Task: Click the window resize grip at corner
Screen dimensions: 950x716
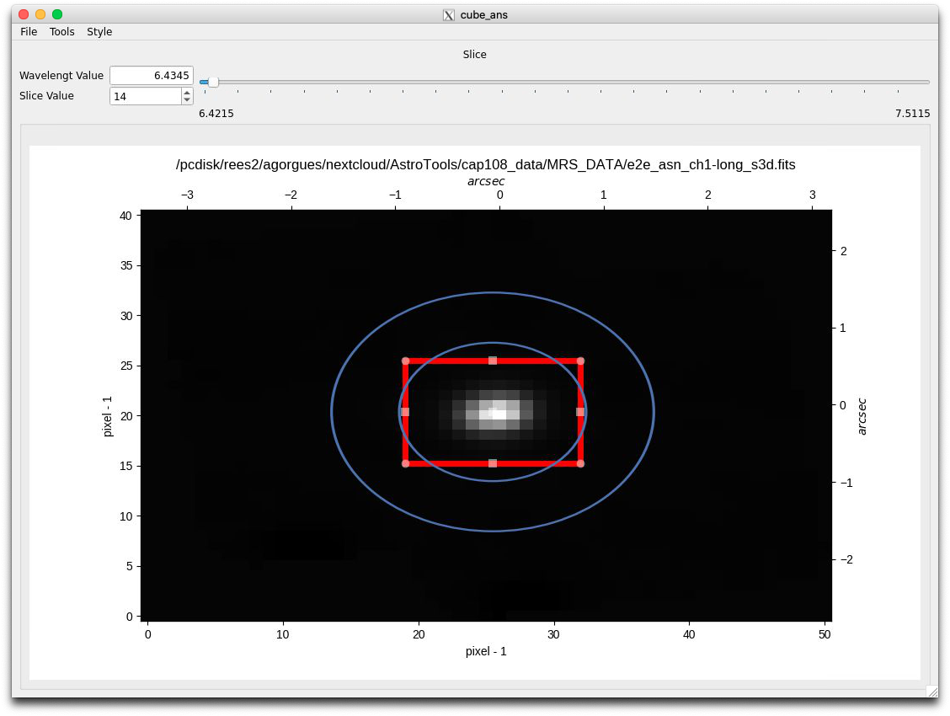Action: [931, 692]
